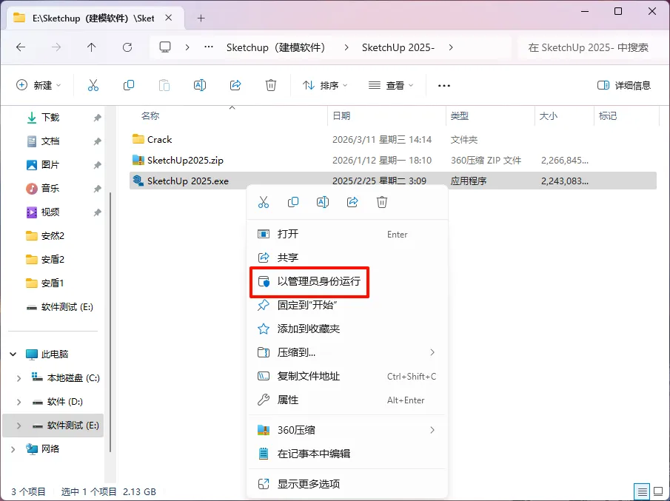The image size is (670, 501).
Task: Click the Rename icon in the main toolbar
Action: [x=200, y=85]
